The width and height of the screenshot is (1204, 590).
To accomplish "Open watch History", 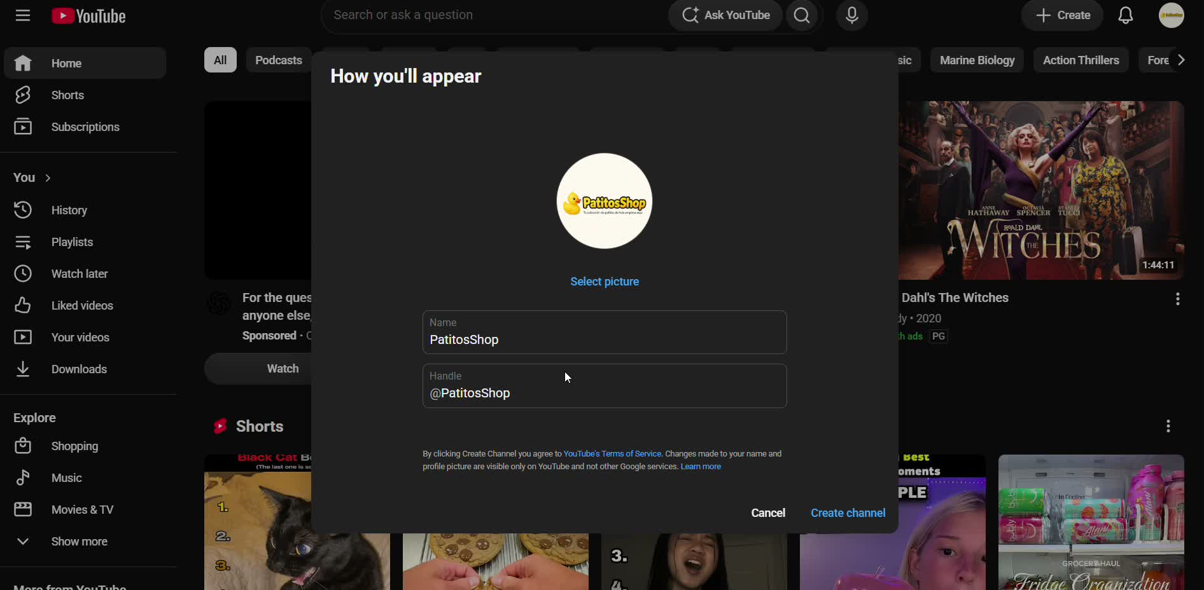I will point(85,210).
